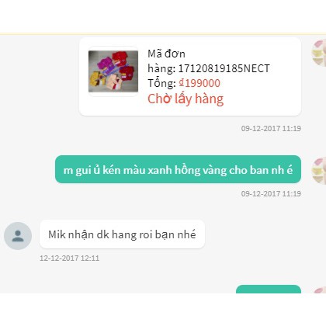The width and height of the screenshot is (326, 326).
Task: Click the word "hàng:" before the order number
Action: pos(161,68)
